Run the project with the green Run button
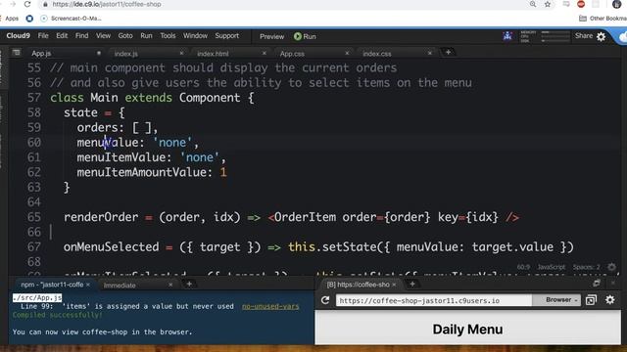 (305, 36)
